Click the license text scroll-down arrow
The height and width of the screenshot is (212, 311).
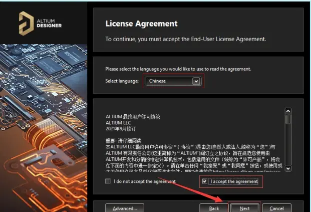click(288, 168)
